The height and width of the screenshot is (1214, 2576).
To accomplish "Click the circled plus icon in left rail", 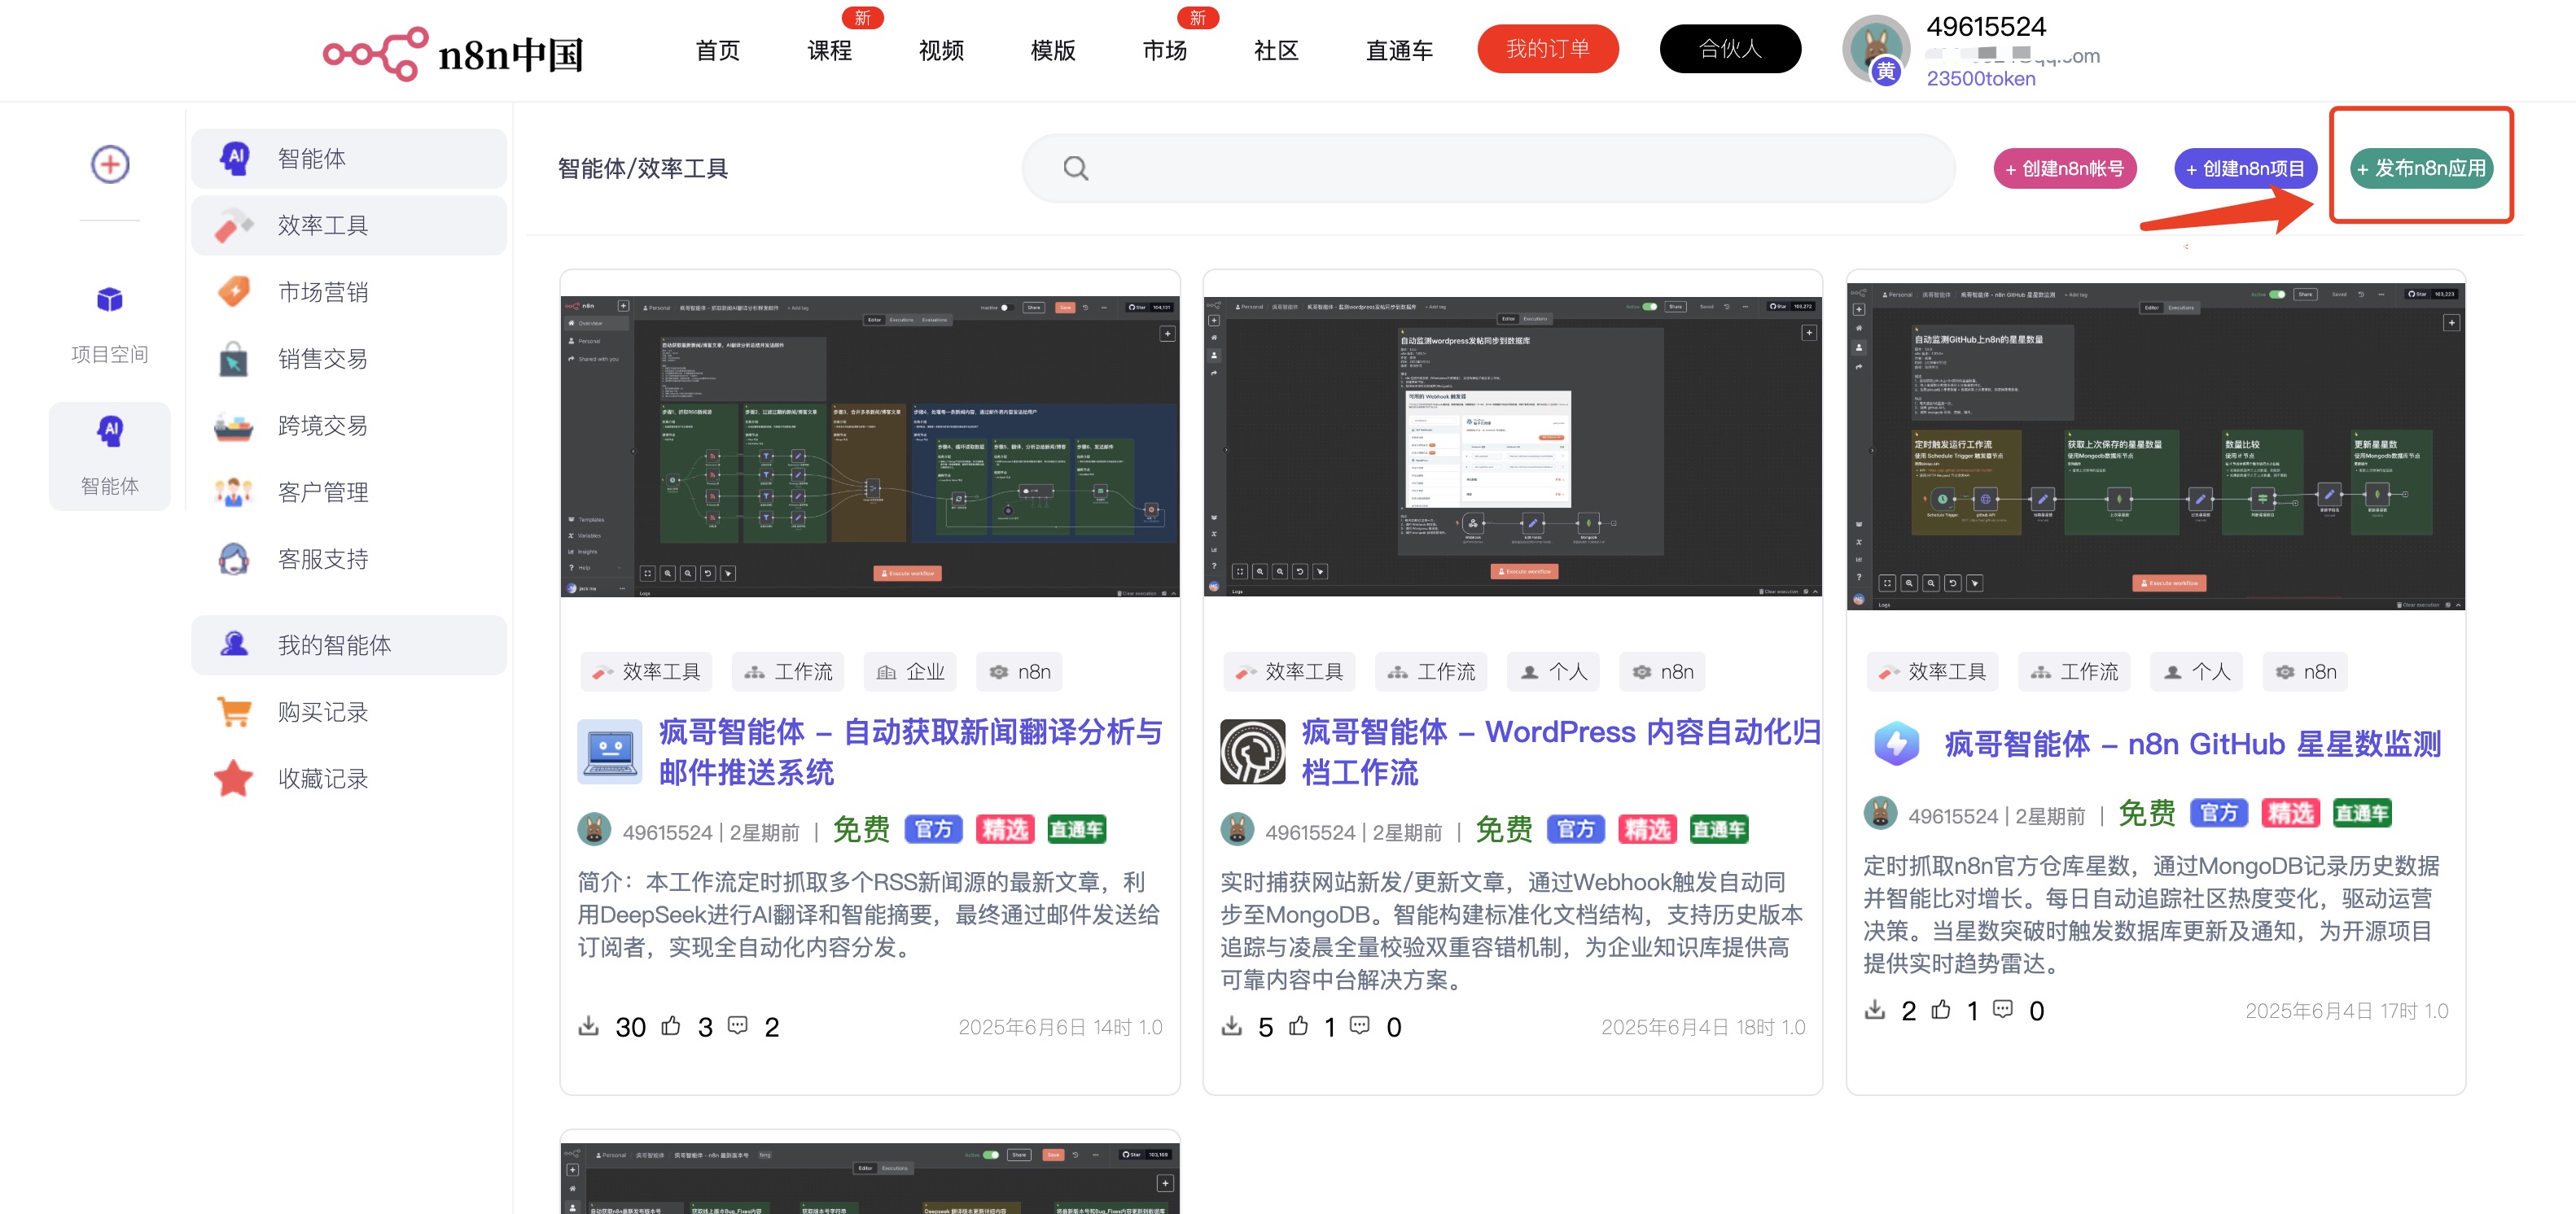I will click(110, 164).
